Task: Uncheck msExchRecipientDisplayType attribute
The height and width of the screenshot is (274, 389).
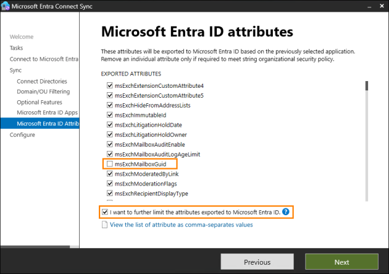Action: [x=110, y=194]
